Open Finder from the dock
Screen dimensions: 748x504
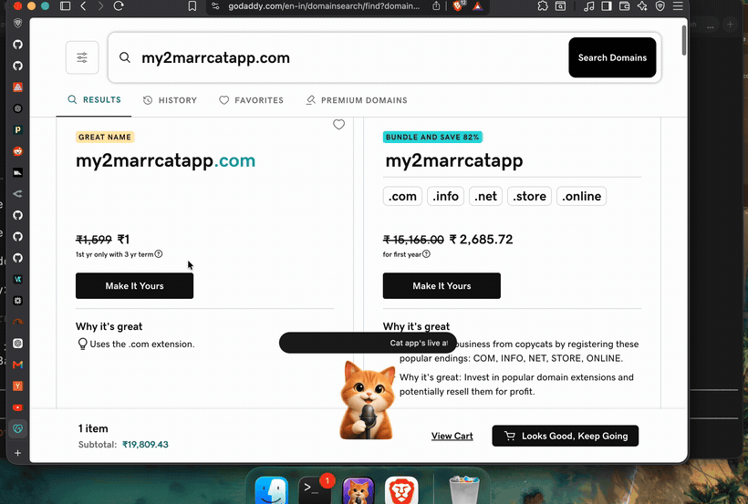click(272, 490)
